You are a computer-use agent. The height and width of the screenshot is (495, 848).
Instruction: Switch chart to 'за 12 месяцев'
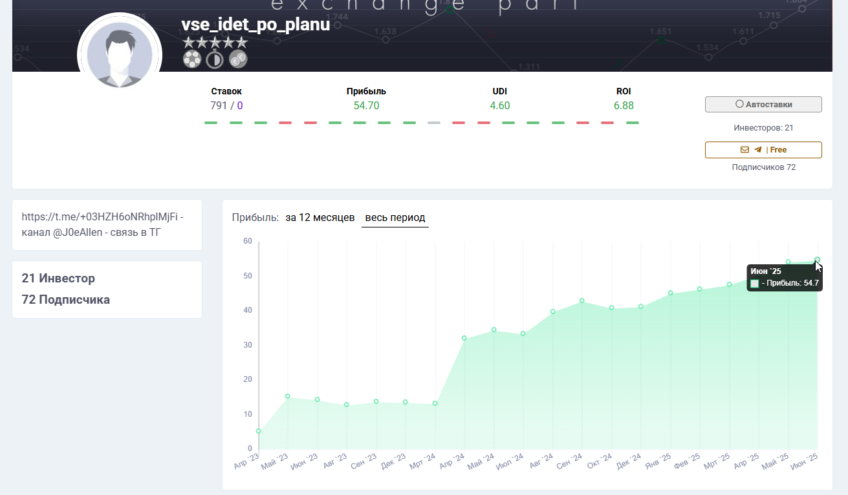[x=320, y=218]
